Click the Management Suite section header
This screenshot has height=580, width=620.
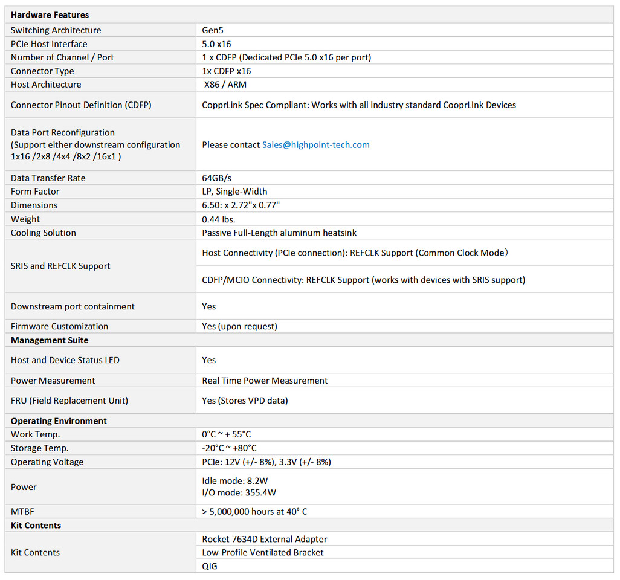pyautogui.click(x=50, y=341)
